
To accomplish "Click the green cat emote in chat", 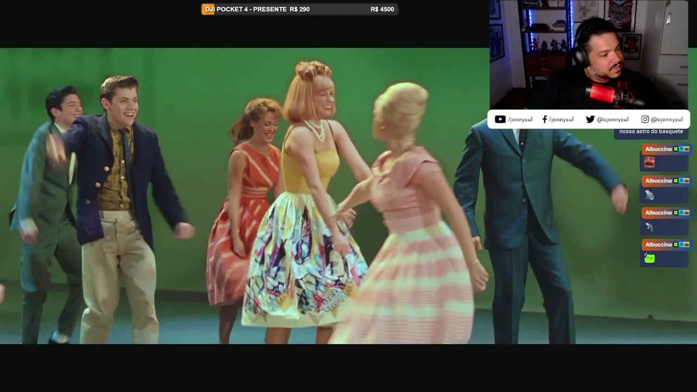I will tap(649, 258).
